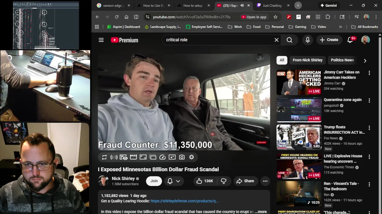Open options for Fox News video
This screenshot has width=382, height=214.
369,128
